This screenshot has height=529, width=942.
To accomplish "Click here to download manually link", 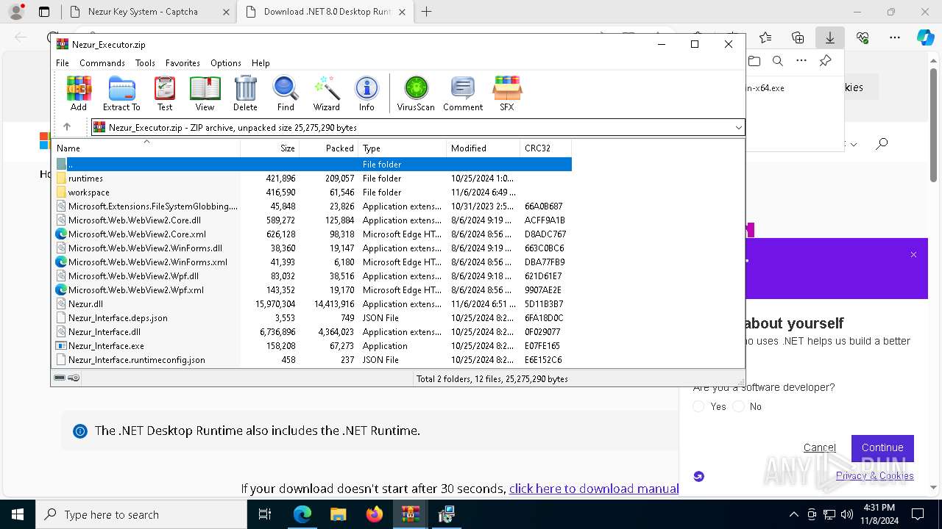I will click(594, 489).
